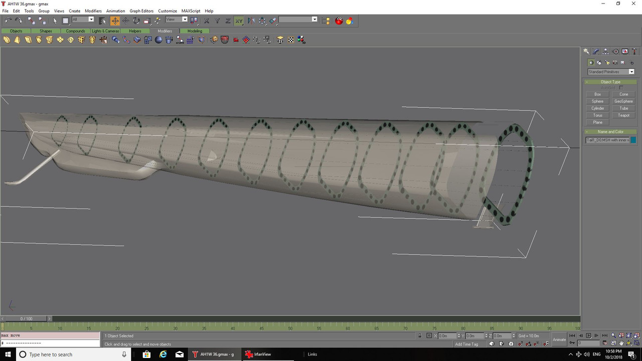Viewport: 642px width, 361px height.
Task: Click the Mirror Selected Objects icon
Action: [251, 21]
